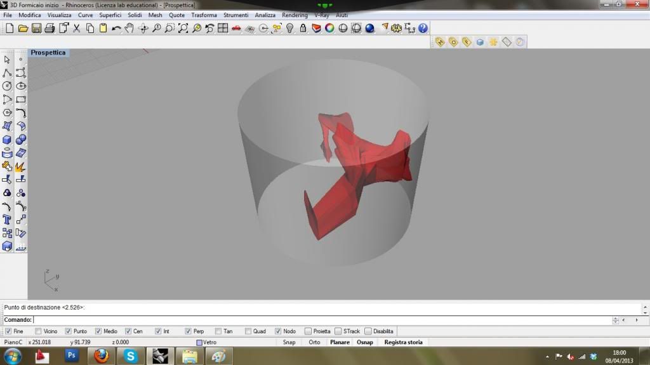Viewport: 650px width, 365px height.
Task: Open the Rendering menu
Action: click(295, 15)
